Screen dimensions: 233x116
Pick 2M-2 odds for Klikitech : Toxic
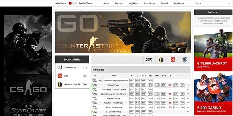[x=164, y=85]
